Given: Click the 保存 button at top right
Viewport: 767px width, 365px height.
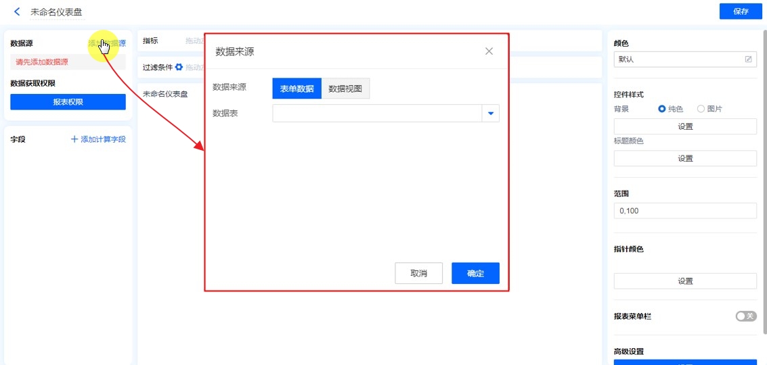Looking at the screenshot, I should click(740, 11).
